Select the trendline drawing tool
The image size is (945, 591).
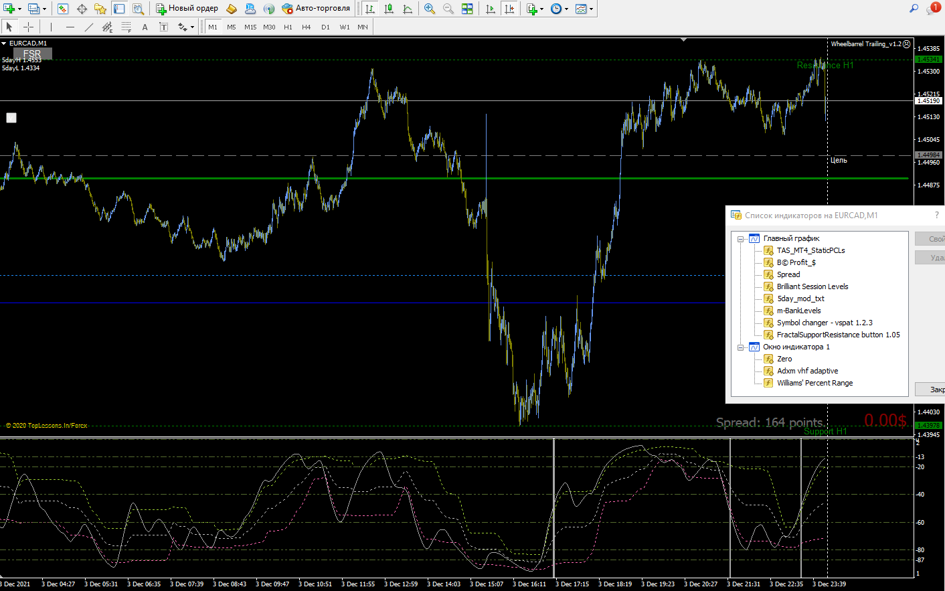[88, 27]
